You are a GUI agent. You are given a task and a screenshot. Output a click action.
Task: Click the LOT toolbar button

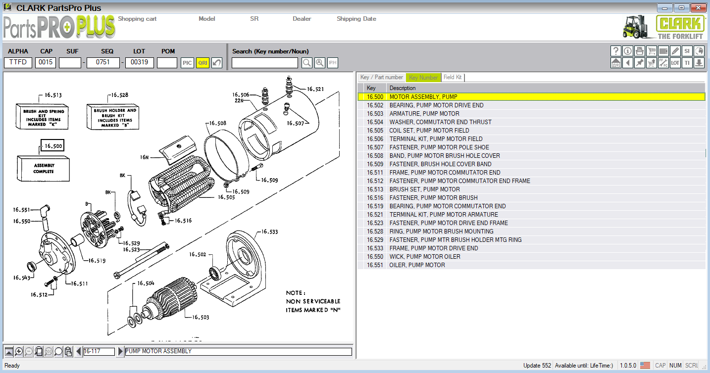click(675, 63)
